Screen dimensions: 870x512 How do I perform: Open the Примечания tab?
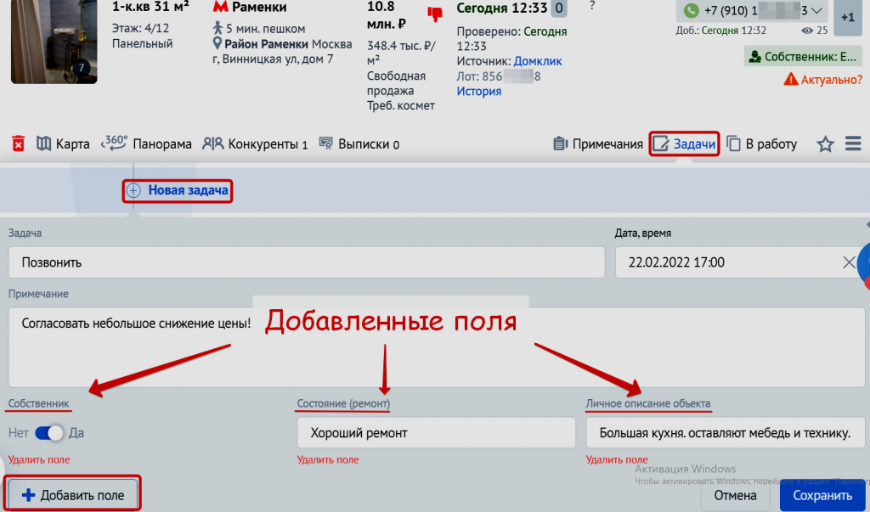pos(598,144)
